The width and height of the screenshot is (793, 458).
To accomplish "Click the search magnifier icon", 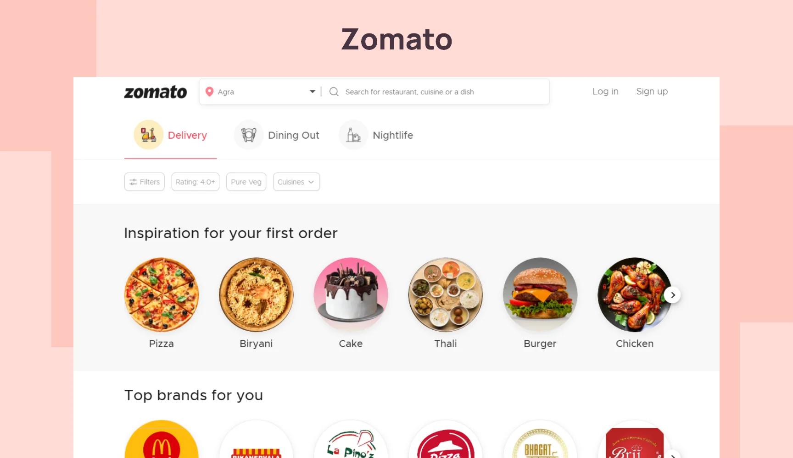I will click(334, 92).
